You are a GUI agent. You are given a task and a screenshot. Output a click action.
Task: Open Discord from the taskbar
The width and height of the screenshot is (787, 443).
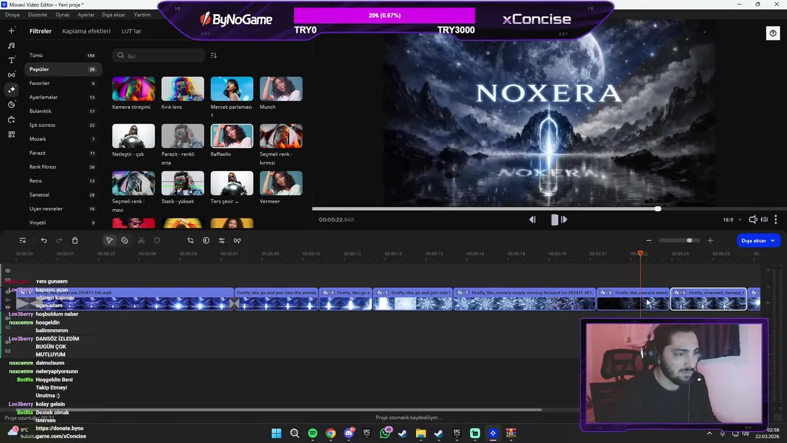pyautogui.click(x=349, y=433)
